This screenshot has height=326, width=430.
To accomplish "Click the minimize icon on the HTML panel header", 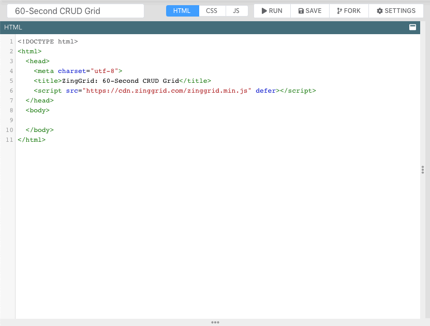I will tap(412, 27).
